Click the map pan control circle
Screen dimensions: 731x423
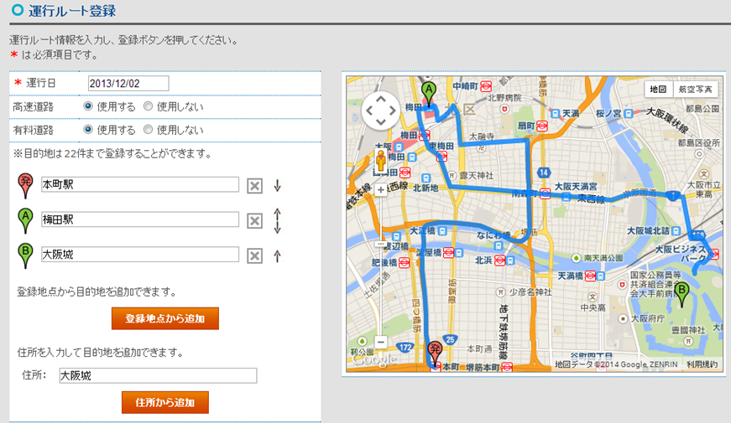[381, 111]
